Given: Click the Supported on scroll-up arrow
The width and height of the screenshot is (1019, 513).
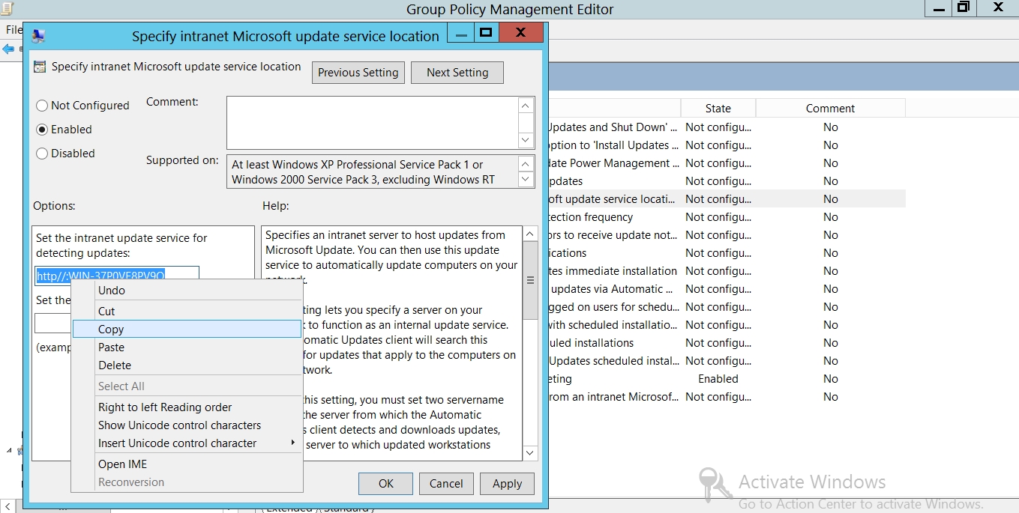Looking at the screenshot, I should coord(526,164).
